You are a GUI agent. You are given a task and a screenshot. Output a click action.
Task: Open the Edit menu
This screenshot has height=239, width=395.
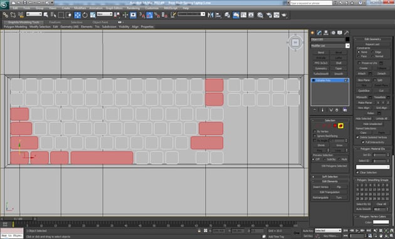point(16,8)
